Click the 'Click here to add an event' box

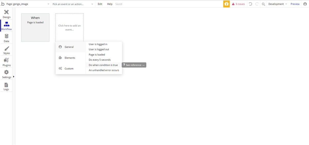pos(70,27)
